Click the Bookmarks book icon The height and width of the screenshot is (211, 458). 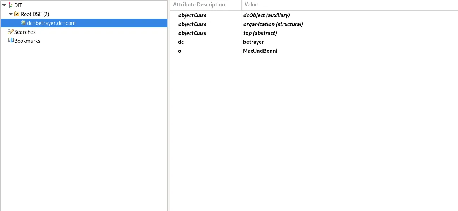coord(10,41)
